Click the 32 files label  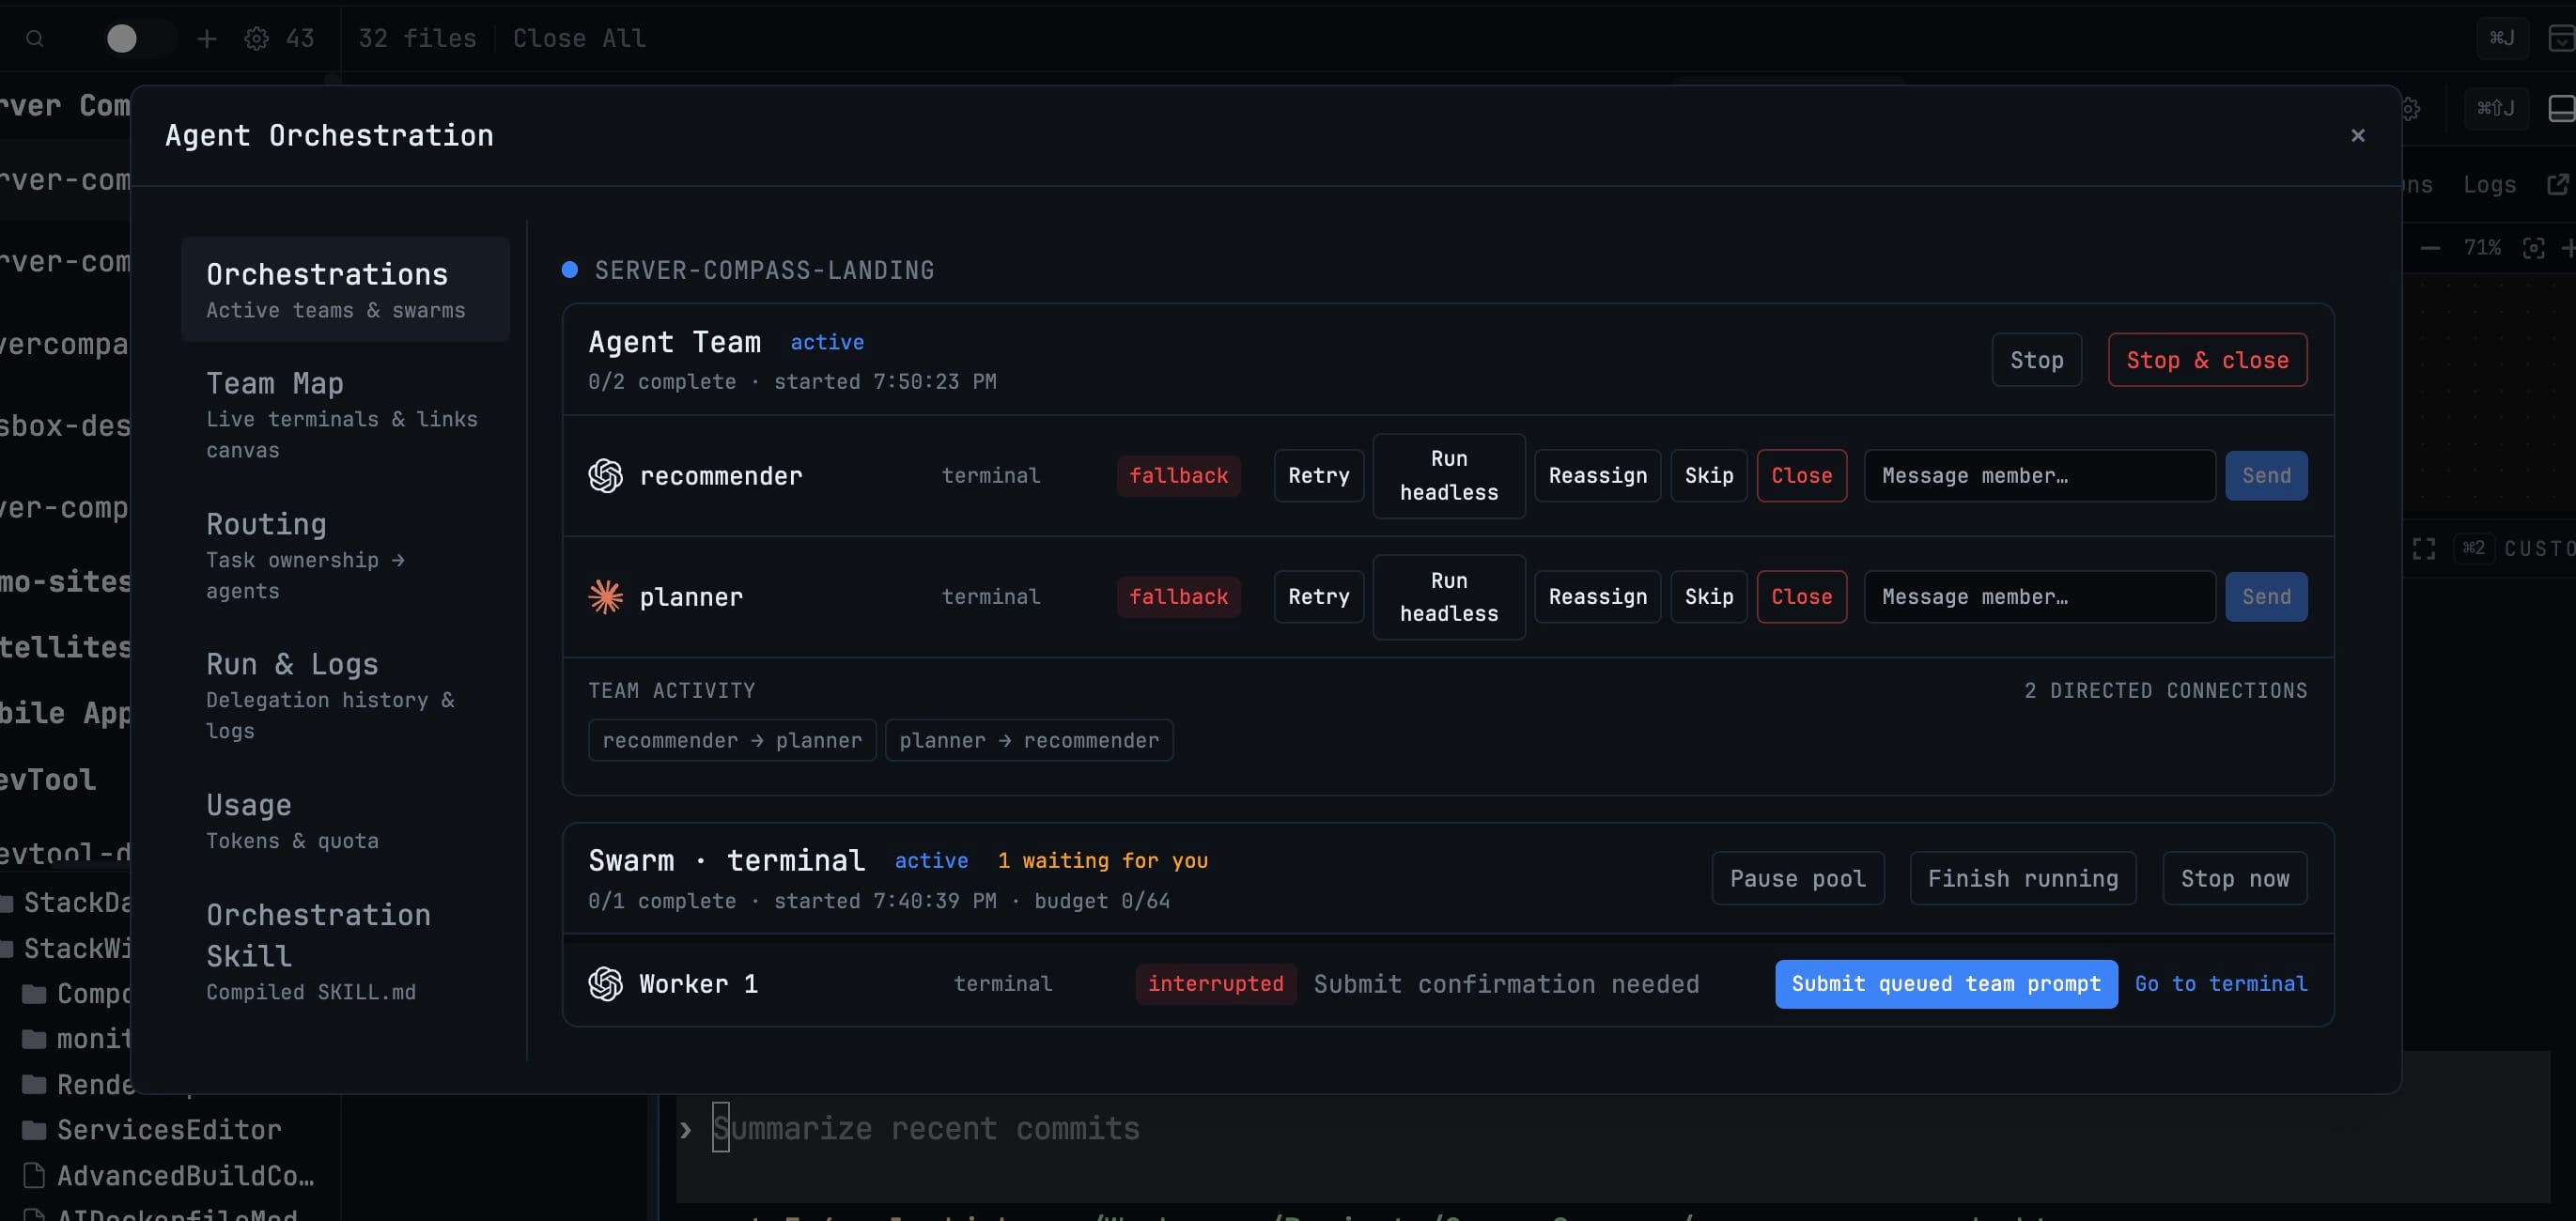(x=417, y=39)
